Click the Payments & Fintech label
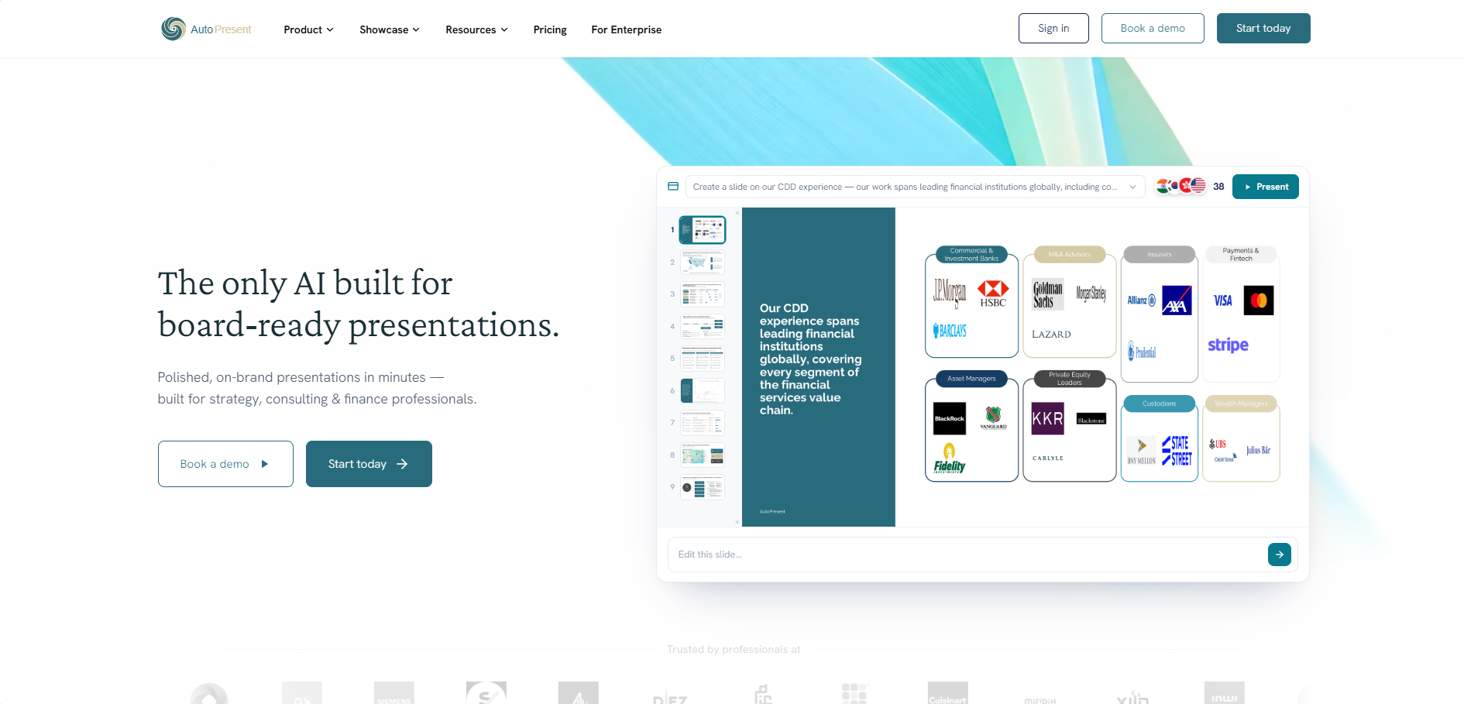 pyautogui.click(x=1241, y=255)
